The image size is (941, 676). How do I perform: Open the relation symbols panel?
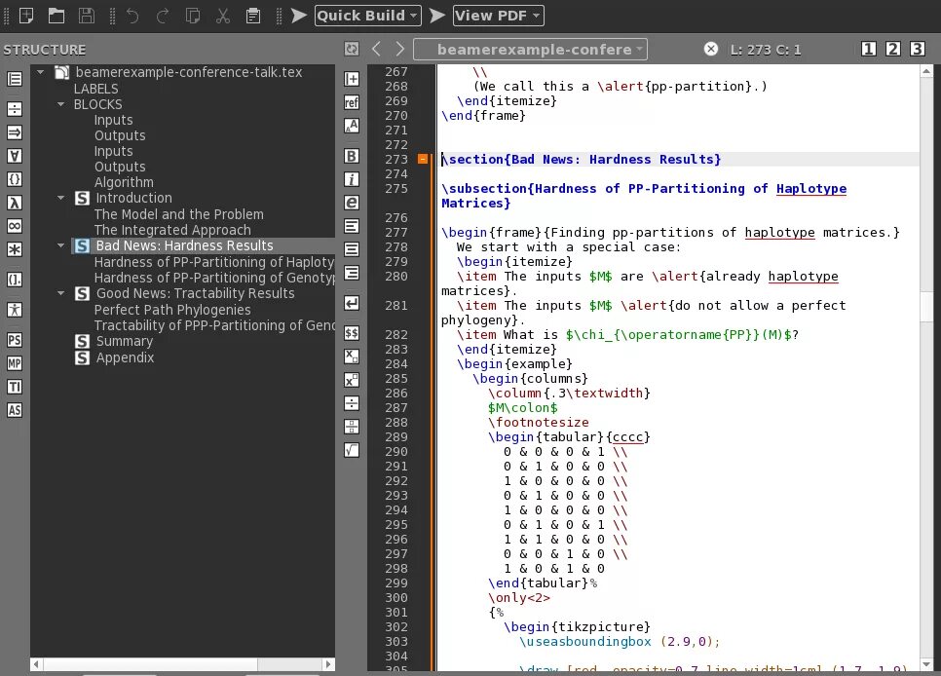[x=15, y=109]
